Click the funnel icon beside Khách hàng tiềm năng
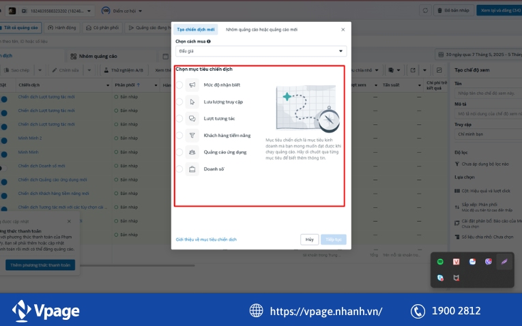Image resolution: width=522 pixels, height=326 pixels. [192, 136]
